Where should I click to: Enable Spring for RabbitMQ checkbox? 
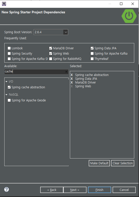[51, 59]
